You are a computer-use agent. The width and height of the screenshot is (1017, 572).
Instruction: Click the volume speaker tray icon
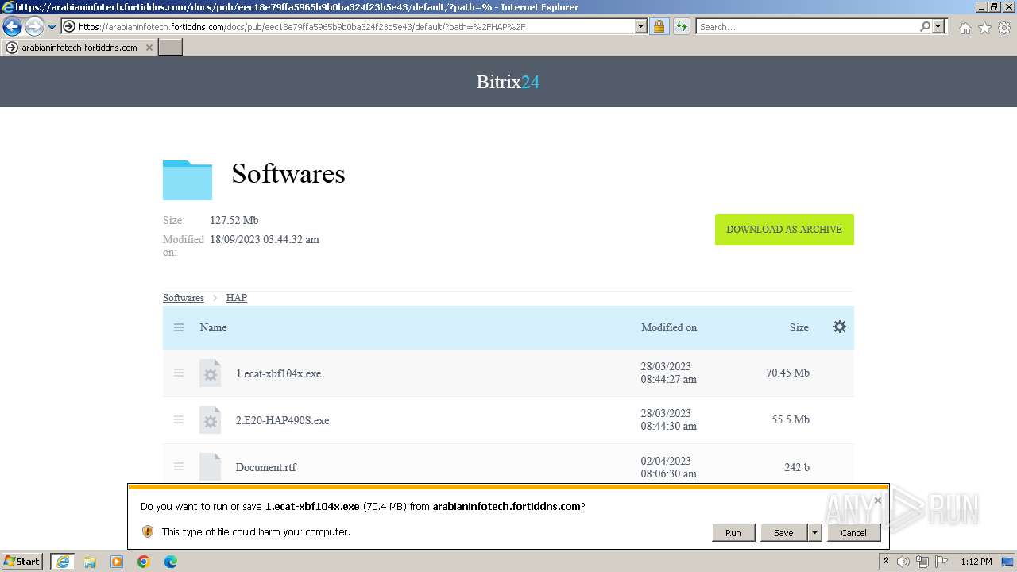[903, 562]
